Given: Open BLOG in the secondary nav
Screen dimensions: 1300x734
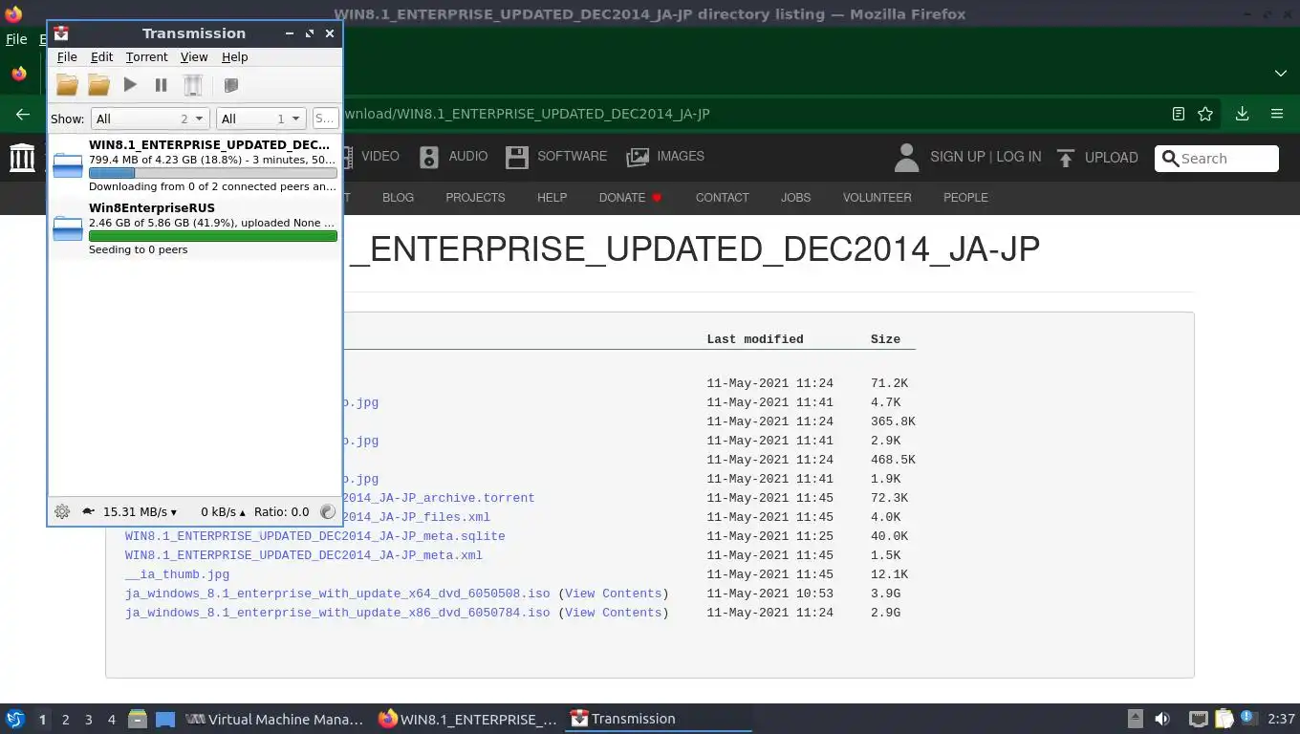Looking at the screenshot, I should click(398, 198).
